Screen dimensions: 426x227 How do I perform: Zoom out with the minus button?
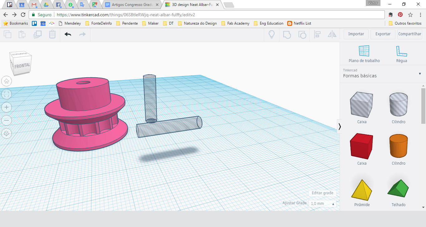pos(7,120)
